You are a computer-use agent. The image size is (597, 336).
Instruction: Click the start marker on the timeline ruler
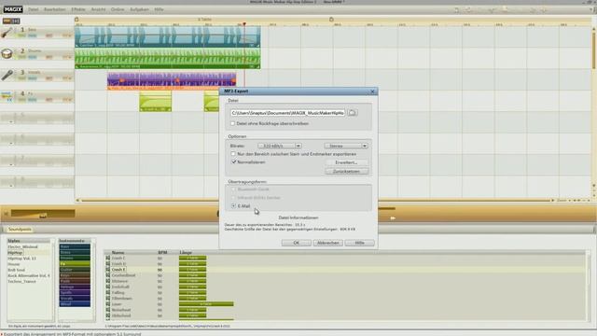76,20
